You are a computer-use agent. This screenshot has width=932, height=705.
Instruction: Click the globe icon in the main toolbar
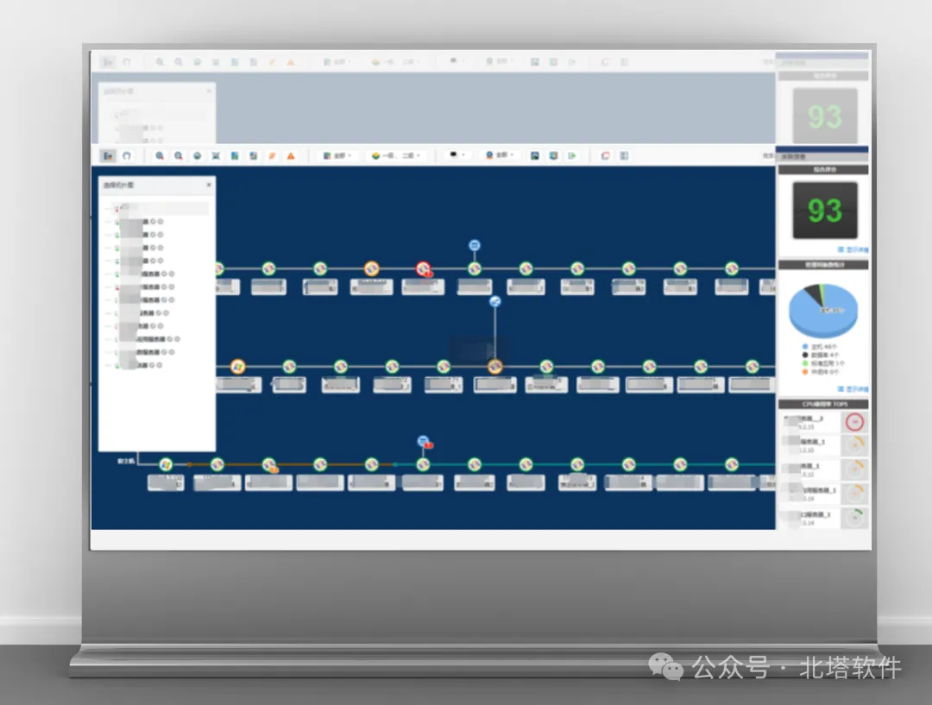point(198,155)
